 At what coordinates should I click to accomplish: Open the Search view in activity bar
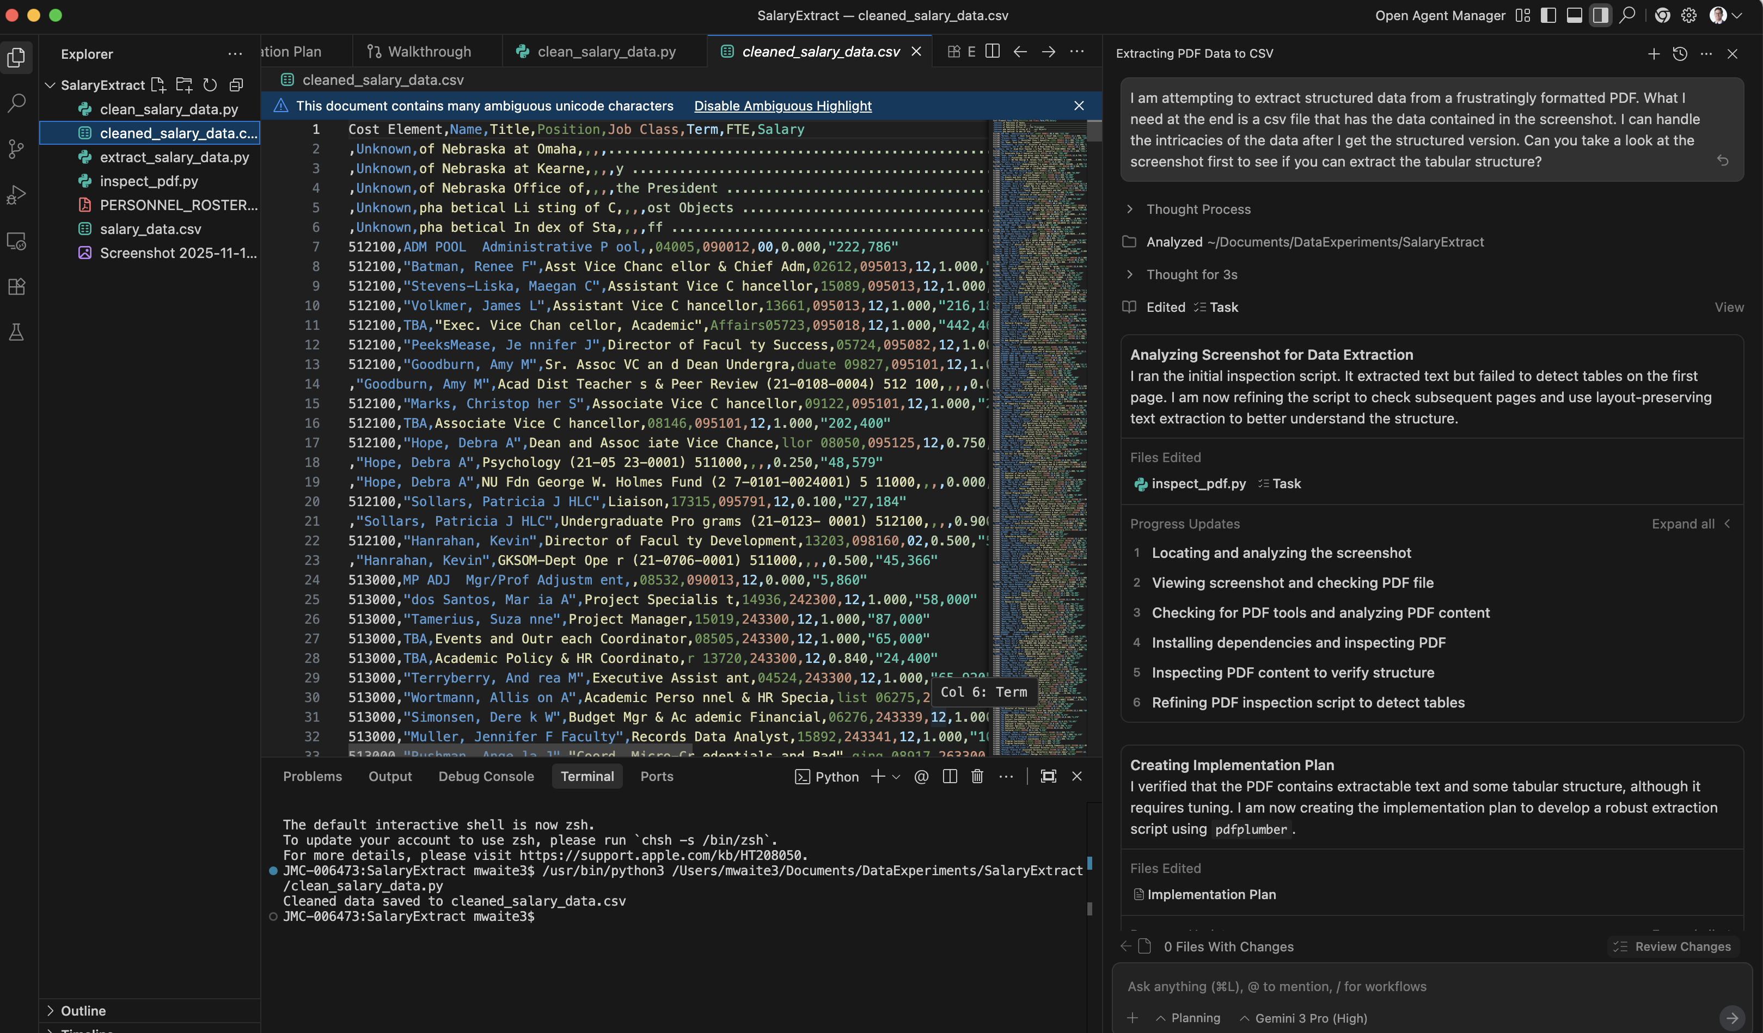point(17,103)
